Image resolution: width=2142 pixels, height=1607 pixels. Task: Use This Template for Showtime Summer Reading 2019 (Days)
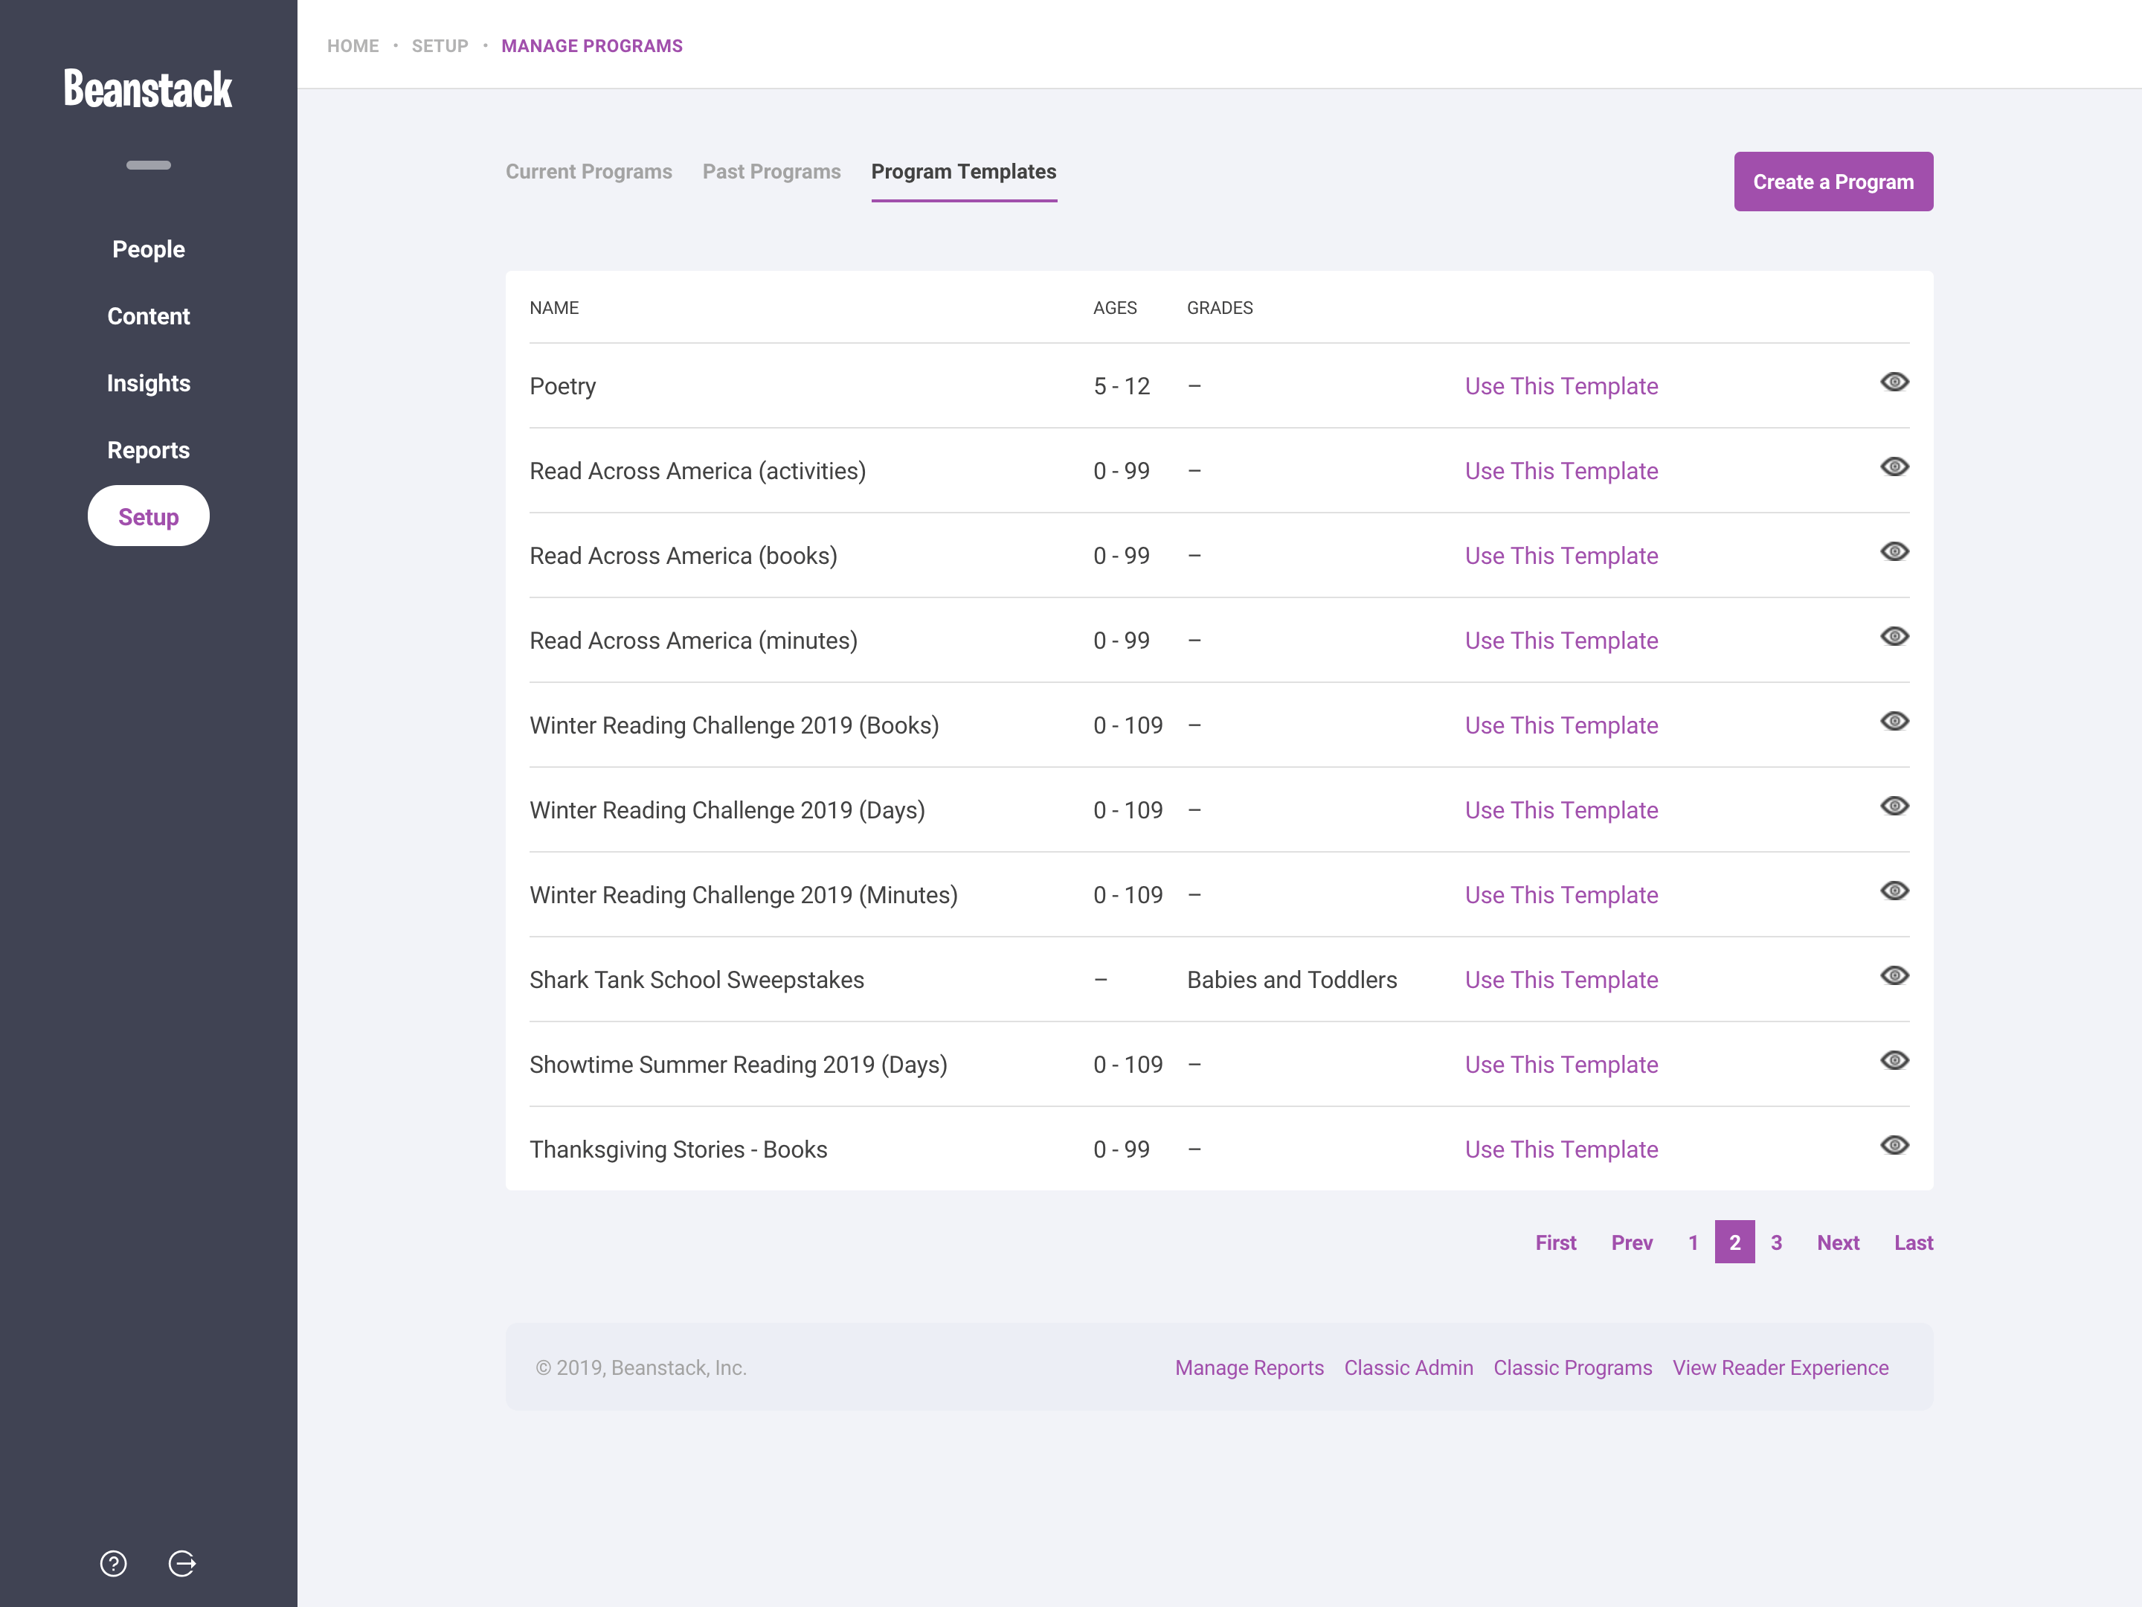1561,1065
